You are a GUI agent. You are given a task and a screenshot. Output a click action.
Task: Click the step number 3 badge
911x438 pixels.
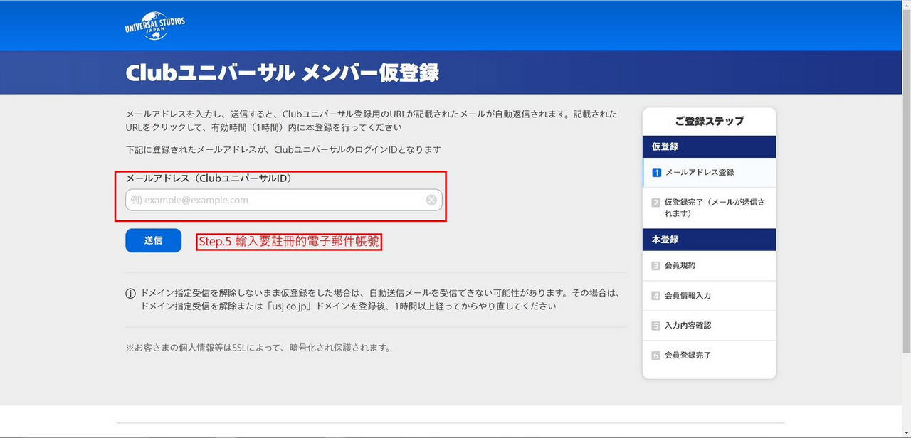[x=656, y=266]
